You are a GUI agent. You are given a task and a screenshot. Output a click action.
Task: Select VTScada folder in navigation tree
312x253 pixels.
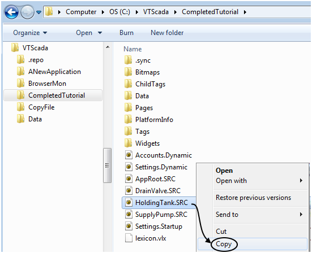pos(35,48)
